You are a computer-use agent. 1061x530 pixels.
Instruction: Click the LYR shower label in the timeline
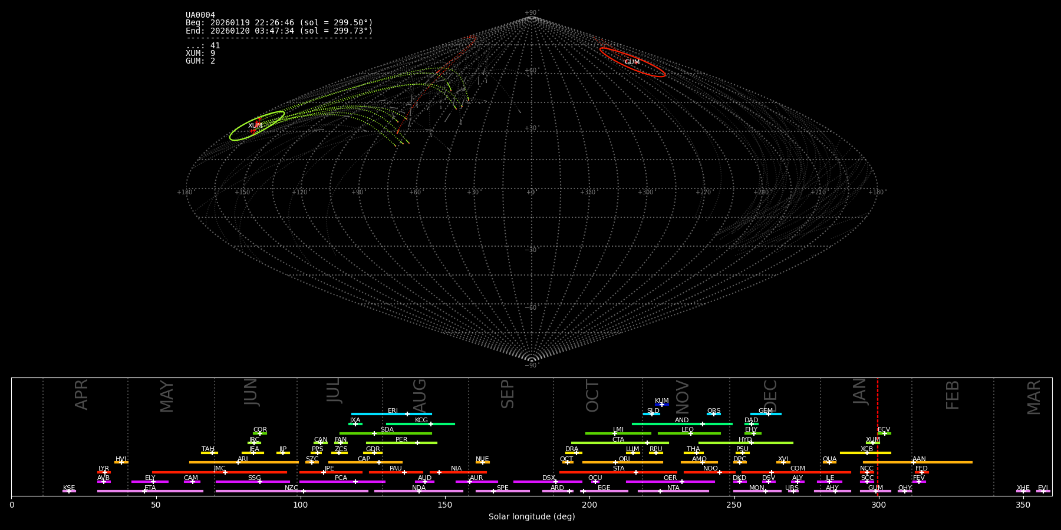click(x=104, y=469)
